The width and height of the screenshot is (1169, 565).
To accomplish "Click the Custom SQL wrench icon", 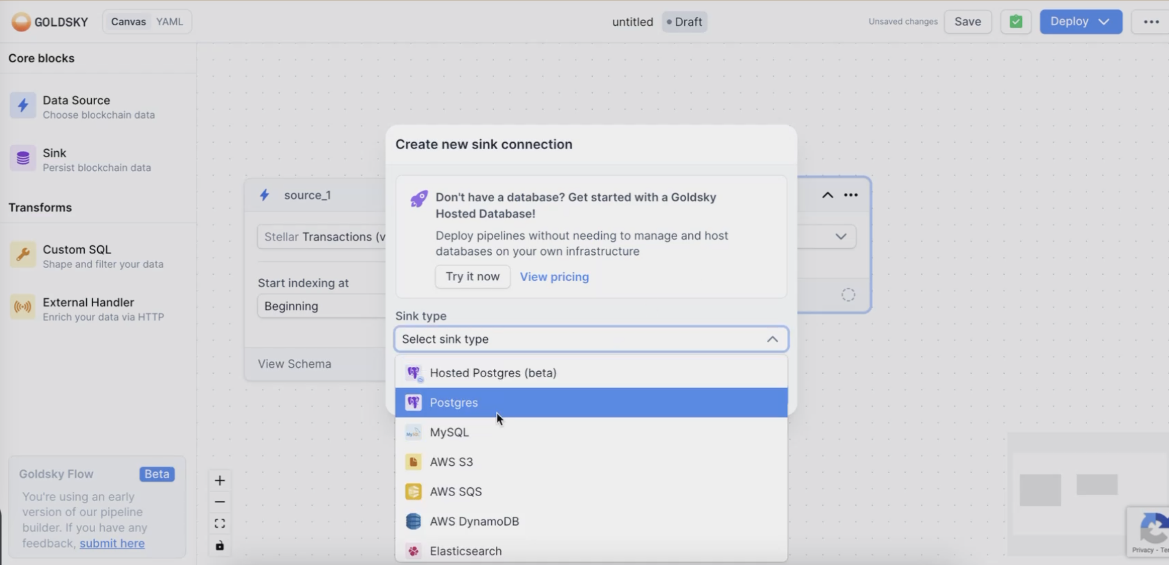I will pyautogui.click(x=22, y=255).
